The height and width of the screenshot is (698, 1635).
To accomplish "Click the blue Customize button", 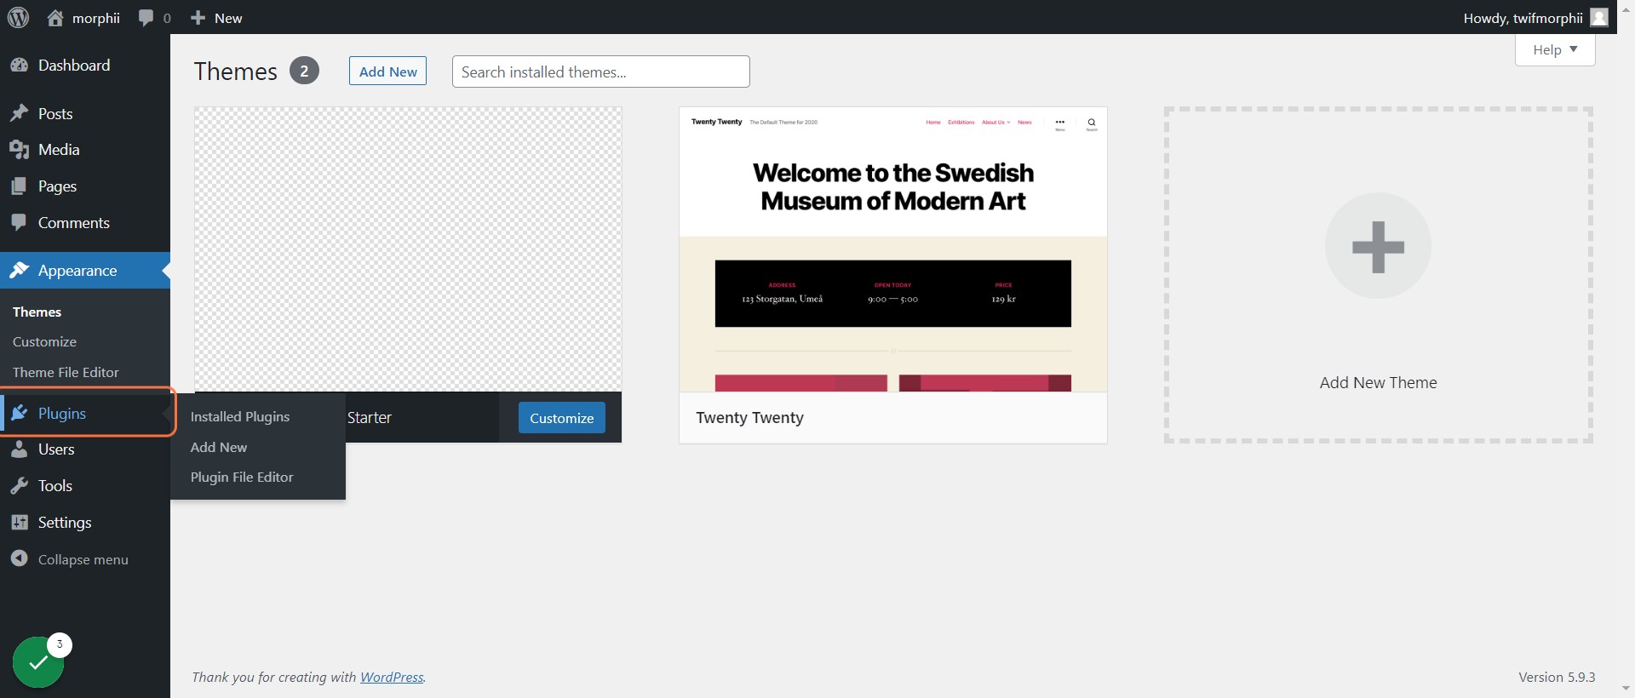I will point(561,418).
